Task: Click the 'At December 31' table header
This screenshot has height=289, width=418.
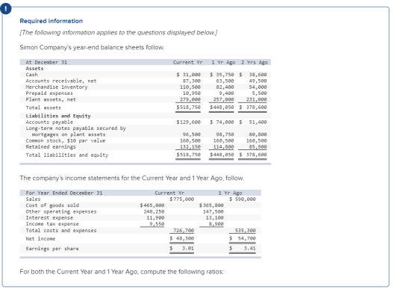Action: (x=46, y=63)
